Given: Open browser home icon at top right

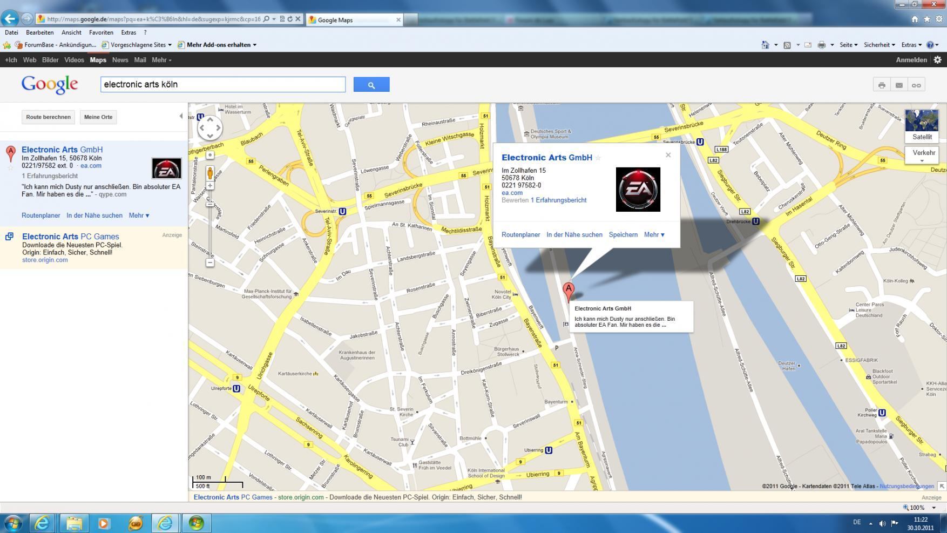Looking at the screenshot, I should click(915, 19).
